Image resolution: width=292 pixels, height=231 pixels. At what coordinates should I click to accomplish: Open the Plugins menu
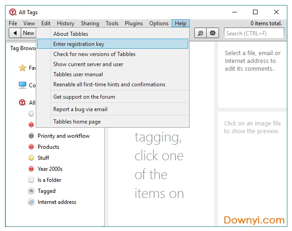[134, 23]
